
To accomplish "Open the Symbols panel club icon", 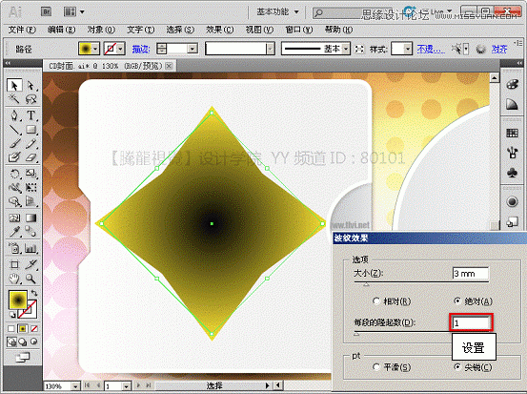I will [x=512, y=173].
